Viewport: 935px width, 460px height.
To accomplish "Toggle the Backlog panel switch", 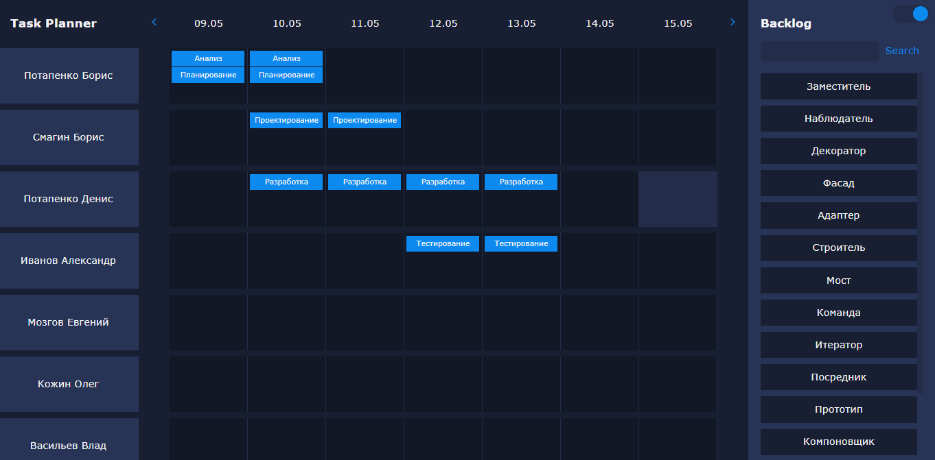I will pos(910,14).
